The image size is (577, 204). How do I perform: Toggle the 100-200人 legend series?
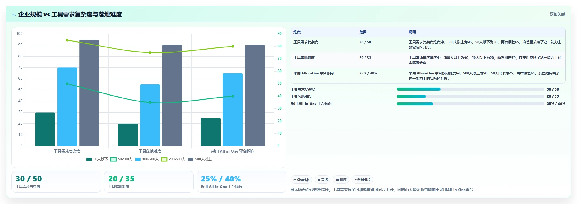pyautogui.click(x=147, y=159)
